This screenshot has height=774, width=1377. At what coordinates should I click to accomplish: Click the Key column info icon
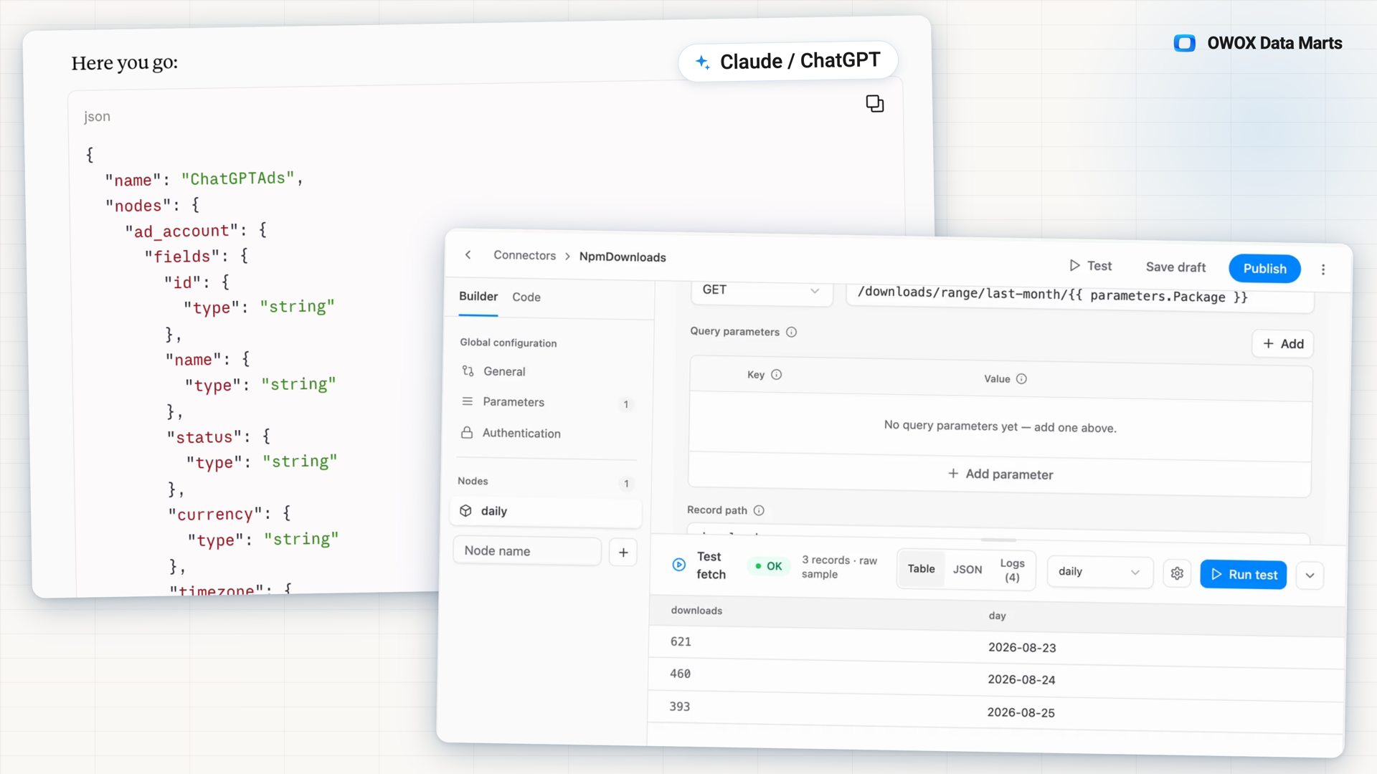pos(776,375)
